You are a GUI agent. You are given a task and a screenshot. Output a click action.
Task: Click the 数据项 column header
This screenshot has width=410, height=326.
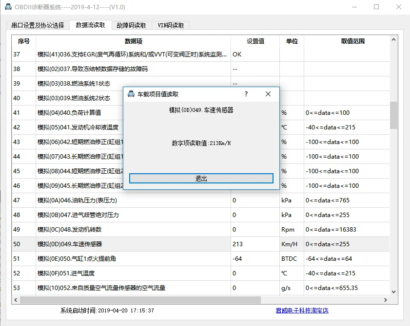[x=134, y=41]
